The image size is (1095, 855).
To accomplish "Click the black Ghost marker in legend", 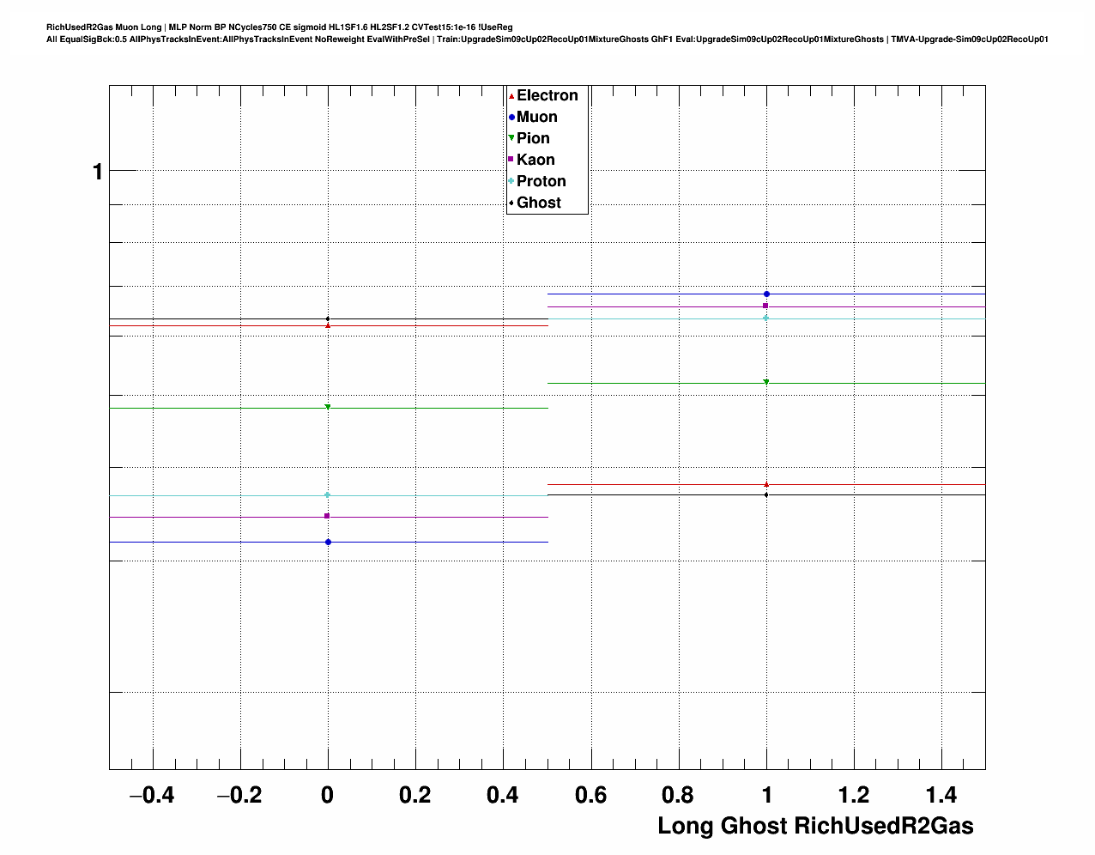I will tap(511, 203).
